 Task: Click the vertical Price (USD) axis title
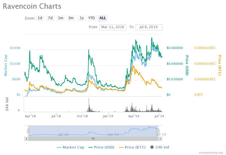[x=187, y=65]
